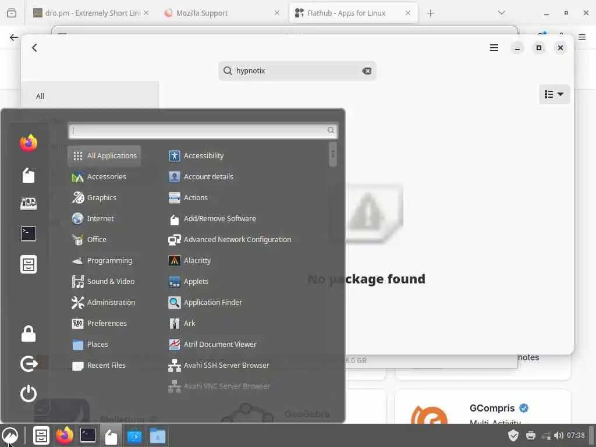This screenshot has width=596, height=447.
Task: Select All Applications category
Action: pyautogui.click(x=104, y=156)
